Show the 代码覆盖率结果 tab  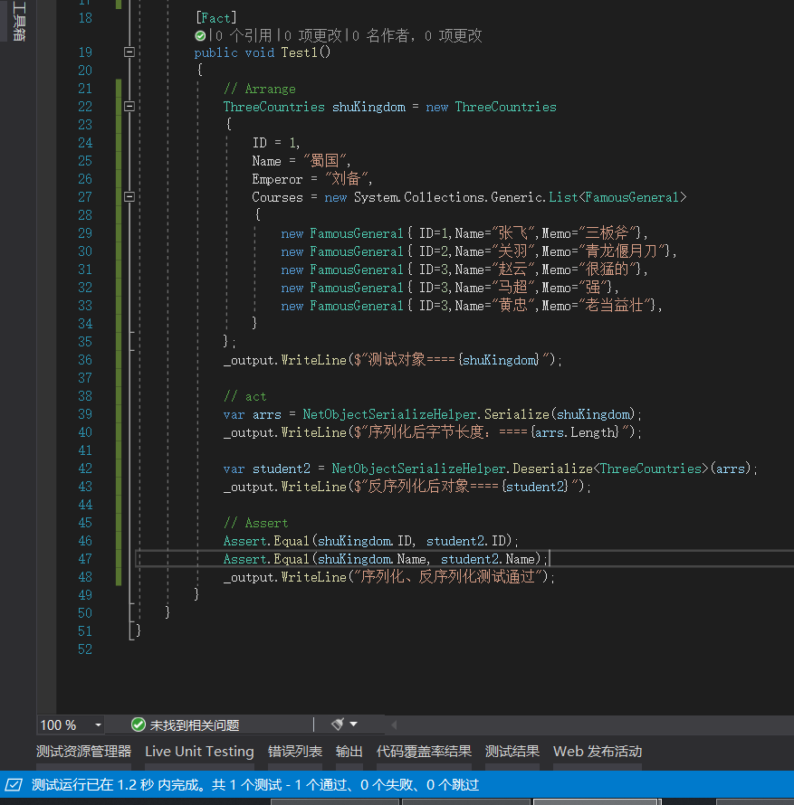coord(424,751)
